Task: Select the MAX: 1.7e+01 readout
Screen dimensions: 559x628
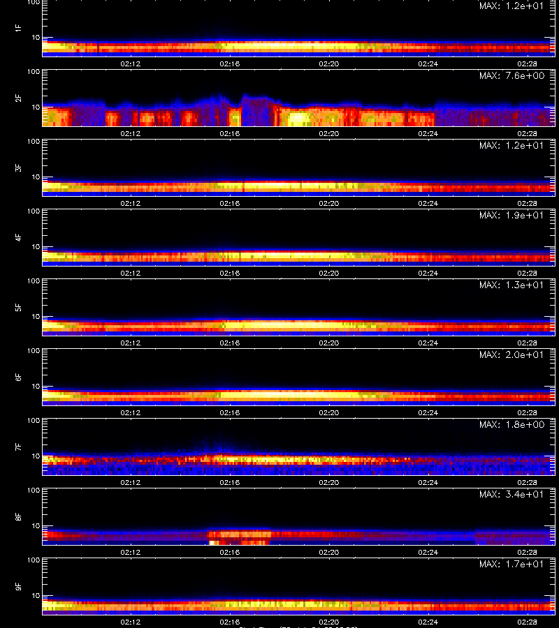Action: pos(511,564)
